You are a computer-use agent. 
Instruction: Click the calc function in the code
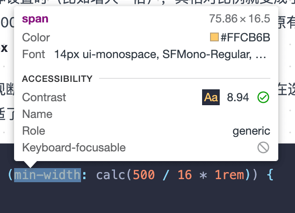pos(111,175)
